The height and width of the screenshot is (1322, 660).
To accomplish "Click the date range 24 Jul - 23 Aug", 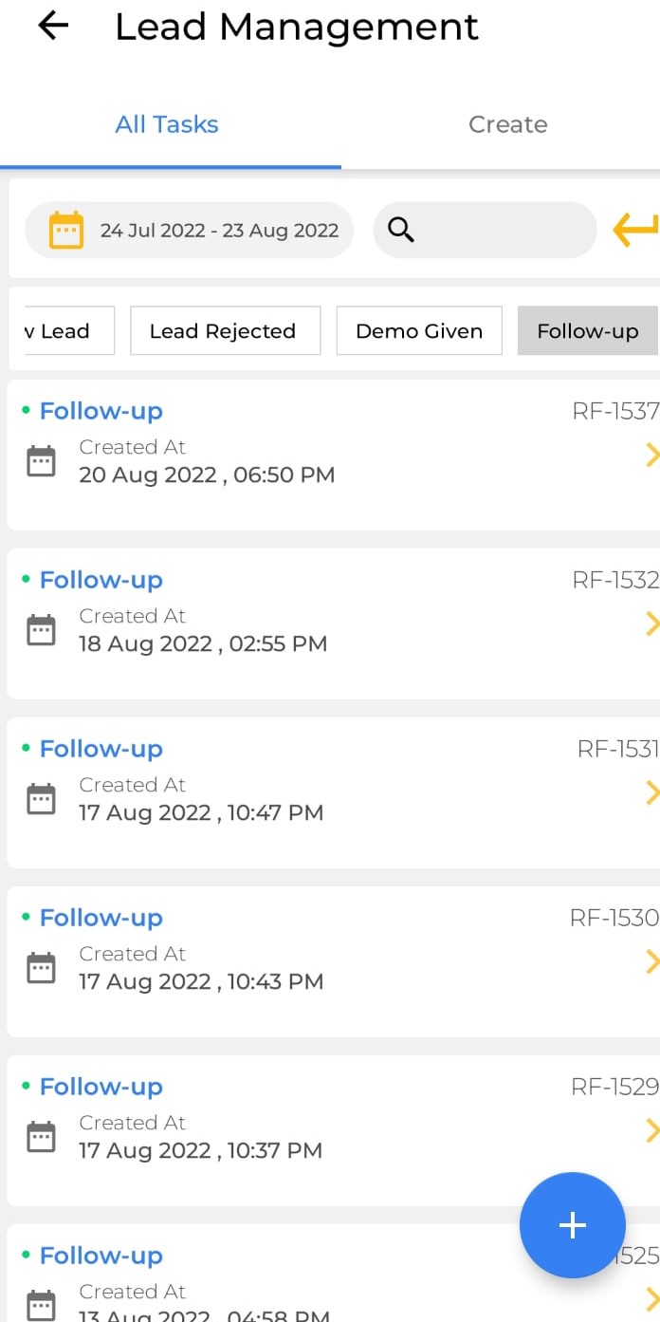I will (219, 230).
